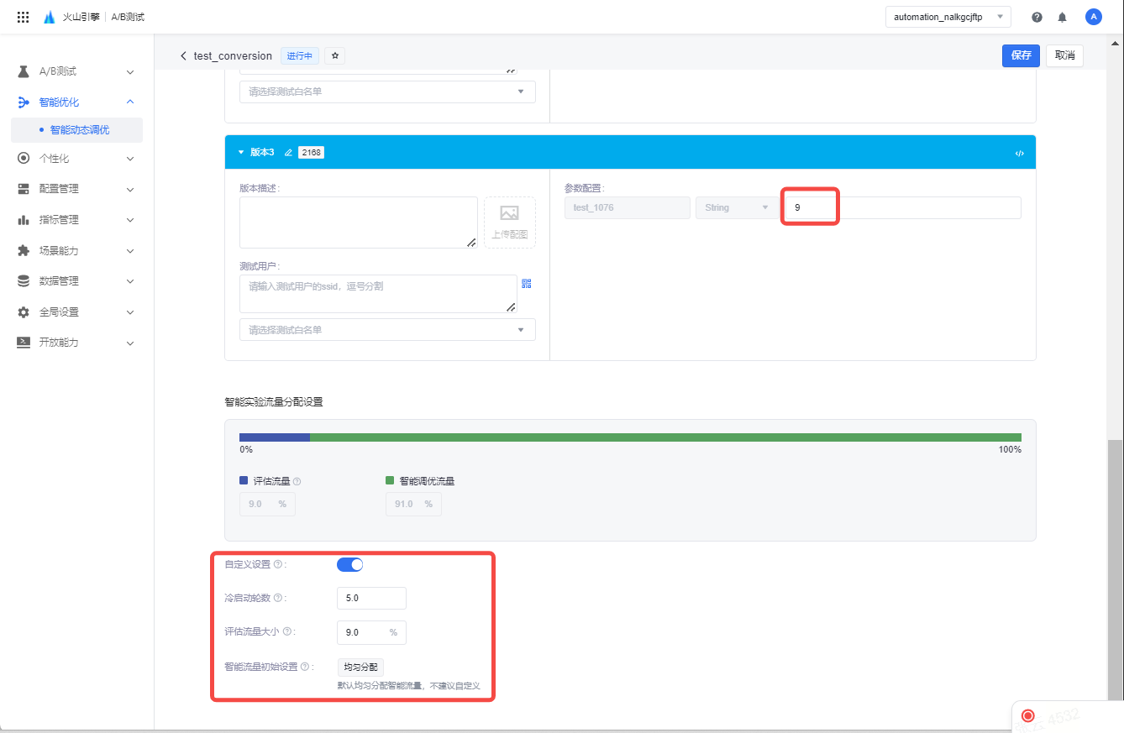Expand the 个性化 sidebar chevron
The width and height of the screenshot is (1124, 733).
click(130, 159)
